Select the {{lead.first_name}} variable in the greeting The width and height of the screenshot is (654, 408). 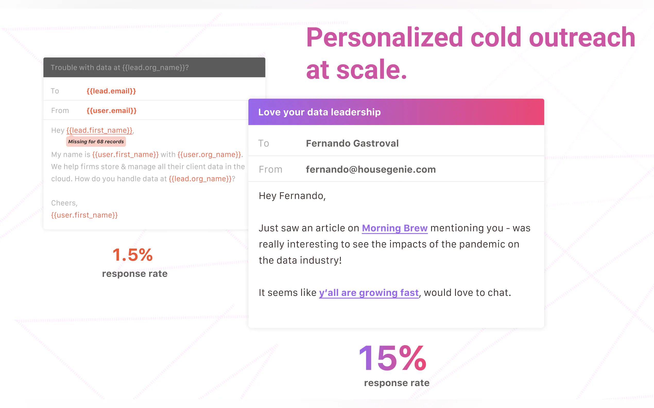click(x=99, y=130)
